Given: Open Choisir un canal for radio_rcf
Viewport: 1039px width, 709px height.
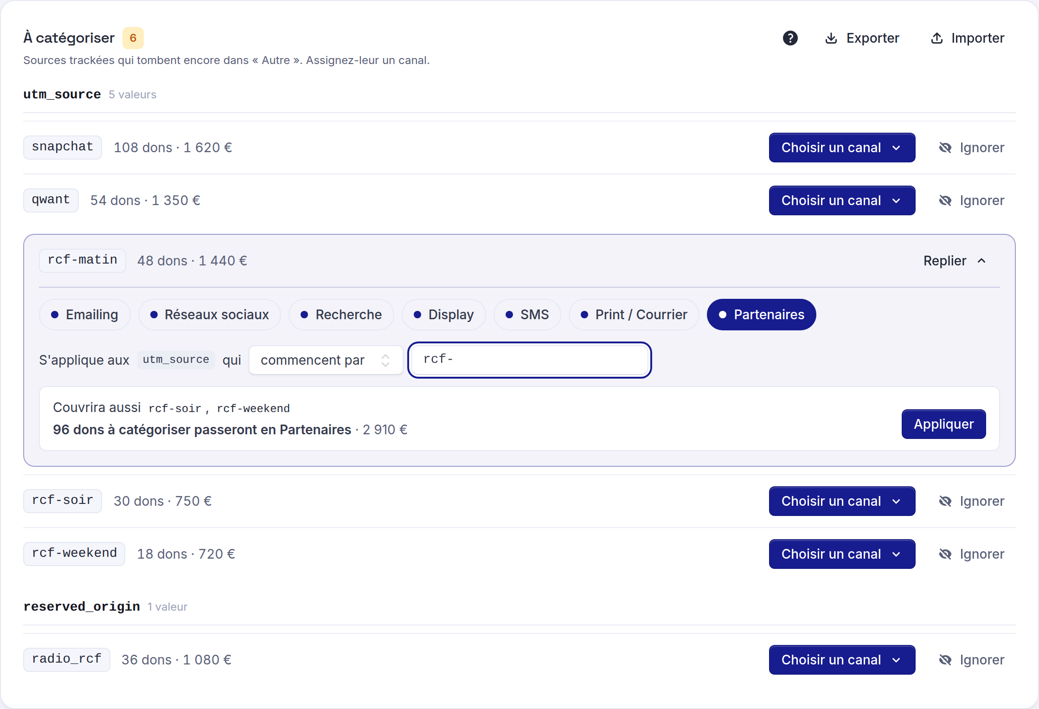Looking at the screenshot, I should coord(842,660).
